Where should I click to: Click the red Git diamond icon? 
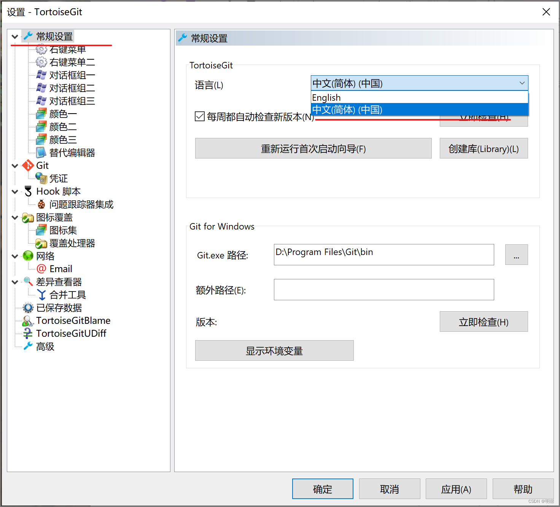pos(28,165)
